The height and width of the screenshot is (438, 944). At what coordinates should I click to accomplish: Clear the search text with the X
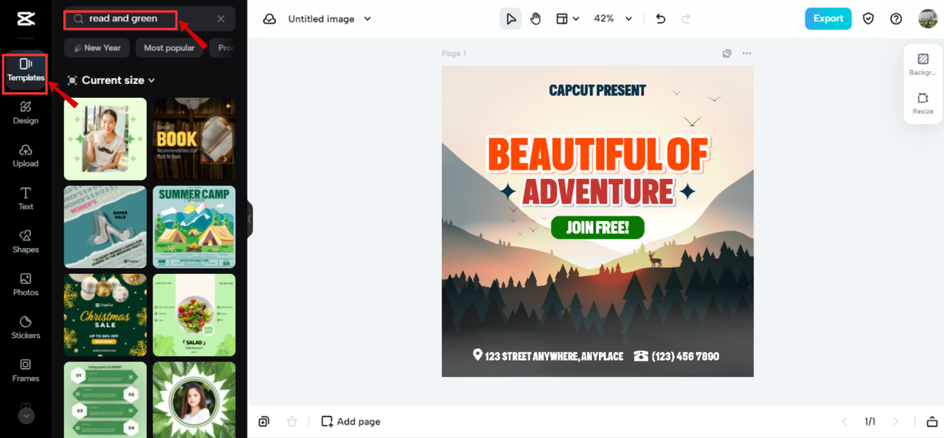pos(221,19)
